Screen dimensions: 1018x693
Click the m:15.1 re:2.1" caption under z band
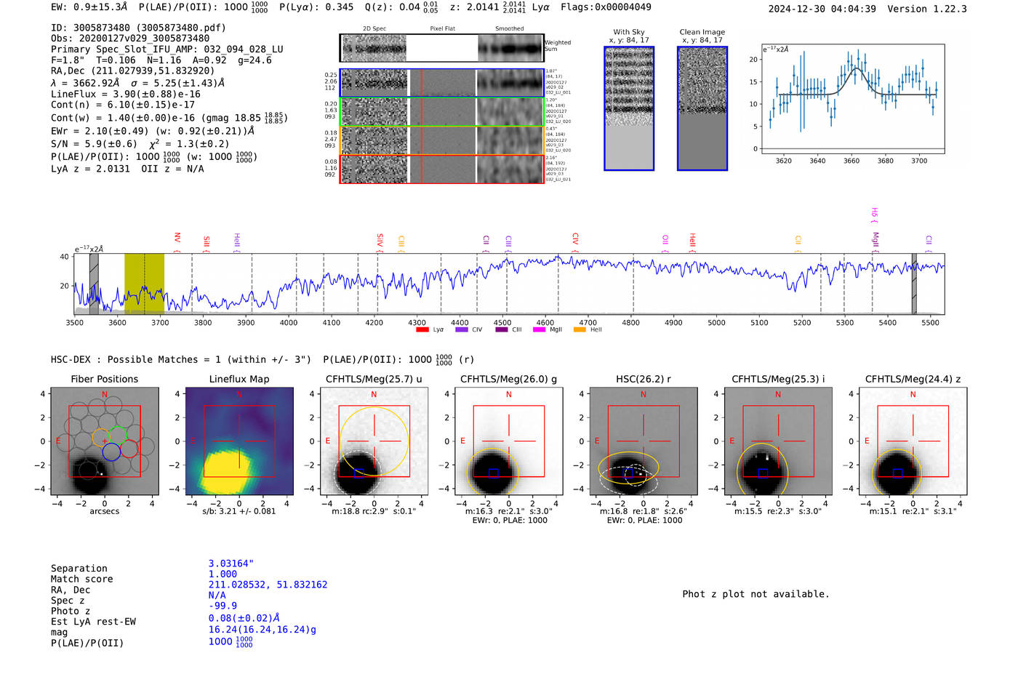[x=913, y=511]
